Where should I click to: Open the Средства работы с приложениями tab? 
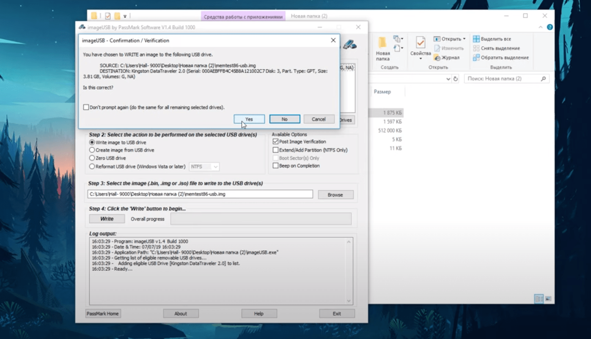pyautogui.click(x=243, y=16)
